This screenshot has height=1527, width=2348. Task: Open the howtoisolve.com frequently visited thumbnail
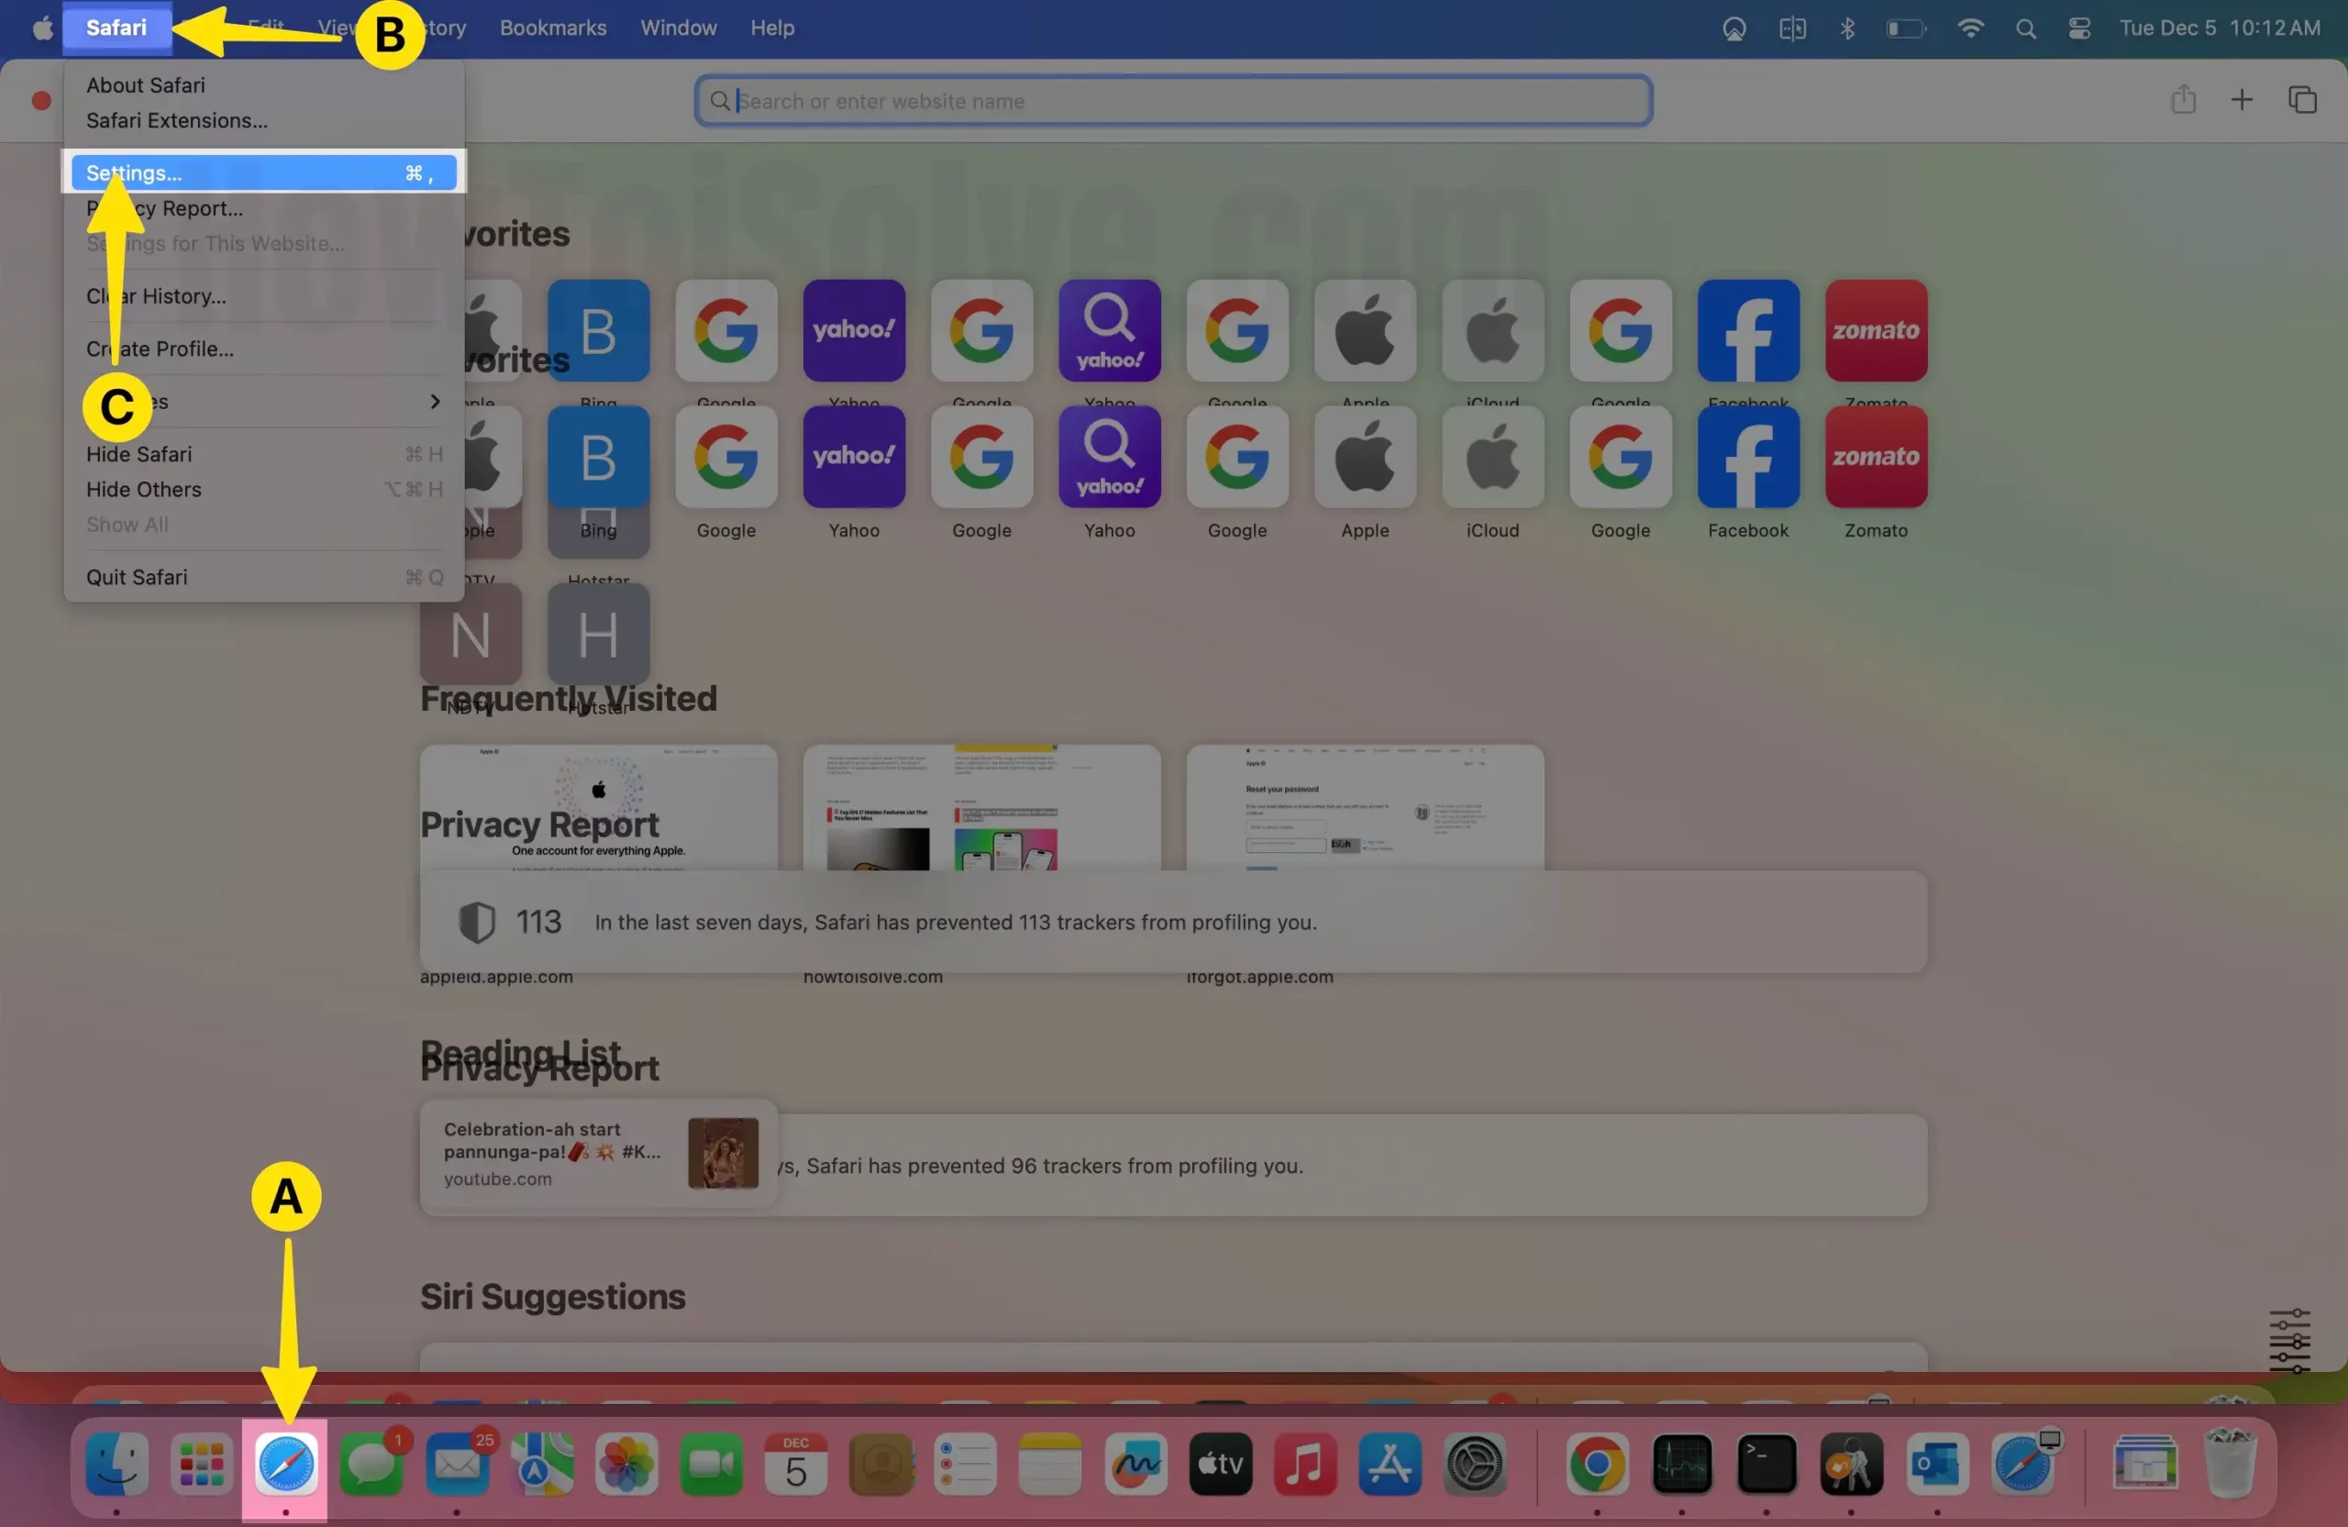pos(980,808)
